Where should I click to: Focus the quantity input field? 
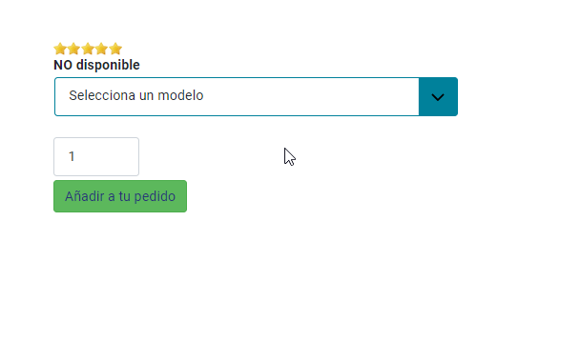pos(96,156)
